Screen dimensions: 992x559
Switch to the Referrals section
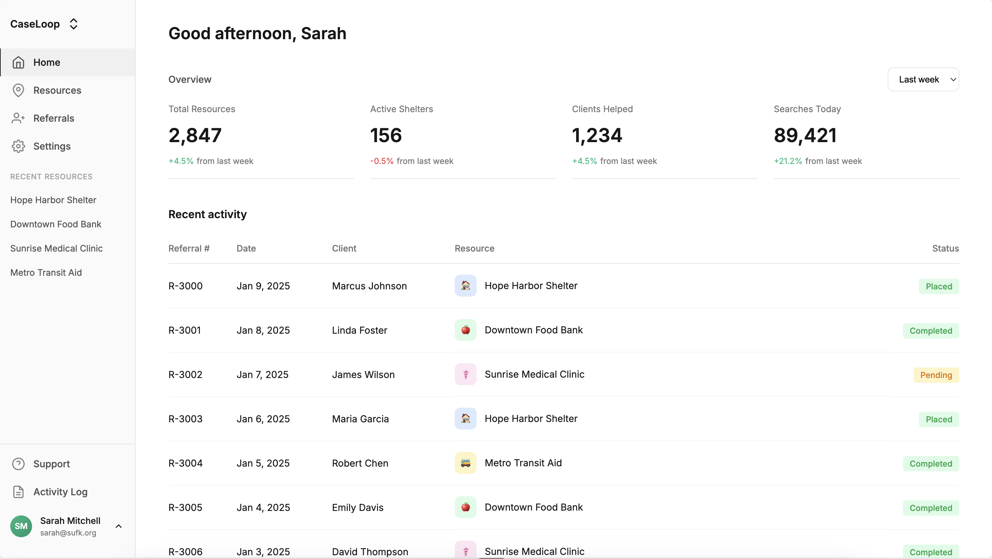coord(54,118)
